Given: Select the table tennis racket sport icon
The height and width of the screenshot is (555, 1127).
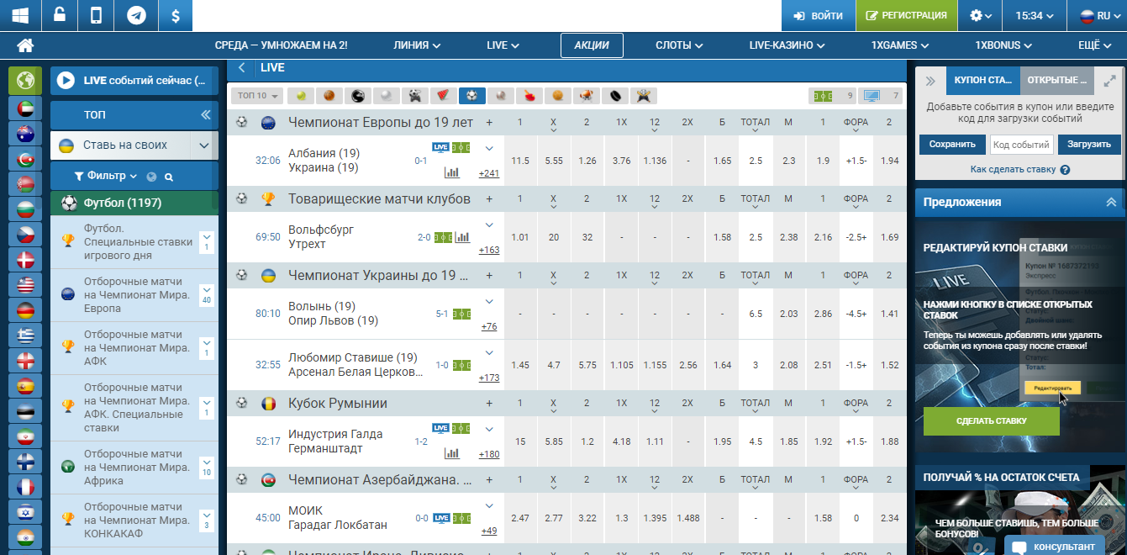Looking at the screenshot, I should point(529,96).
